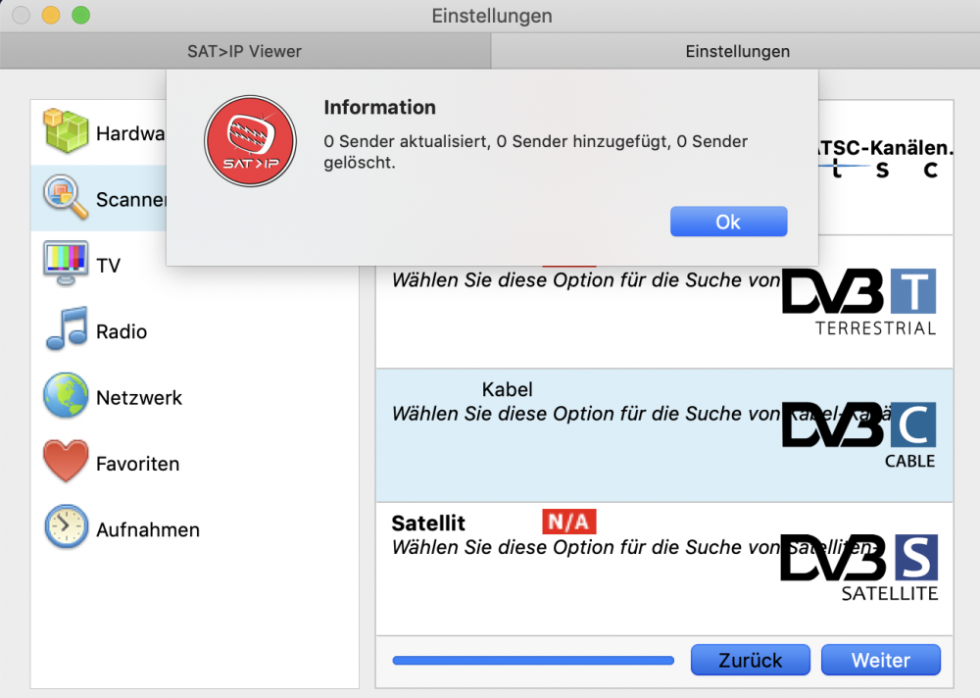Open the Netzwerk globe icon
The width and height of the screenshot is (980, 698).
tap(66, 395)
